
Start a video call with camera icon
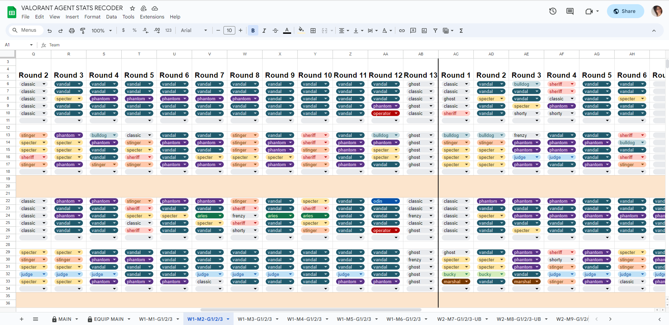point(589,11)
